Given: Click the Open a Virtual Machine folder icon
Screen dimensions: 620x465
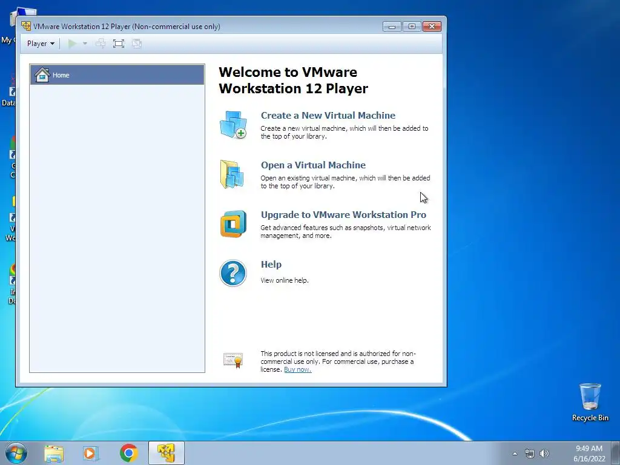Looking at the screenshot, I should click(x=232, y=174).
